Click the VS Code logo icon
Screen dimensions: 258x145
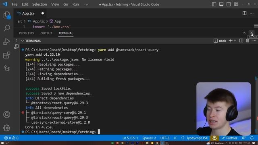tap(5, 4)
